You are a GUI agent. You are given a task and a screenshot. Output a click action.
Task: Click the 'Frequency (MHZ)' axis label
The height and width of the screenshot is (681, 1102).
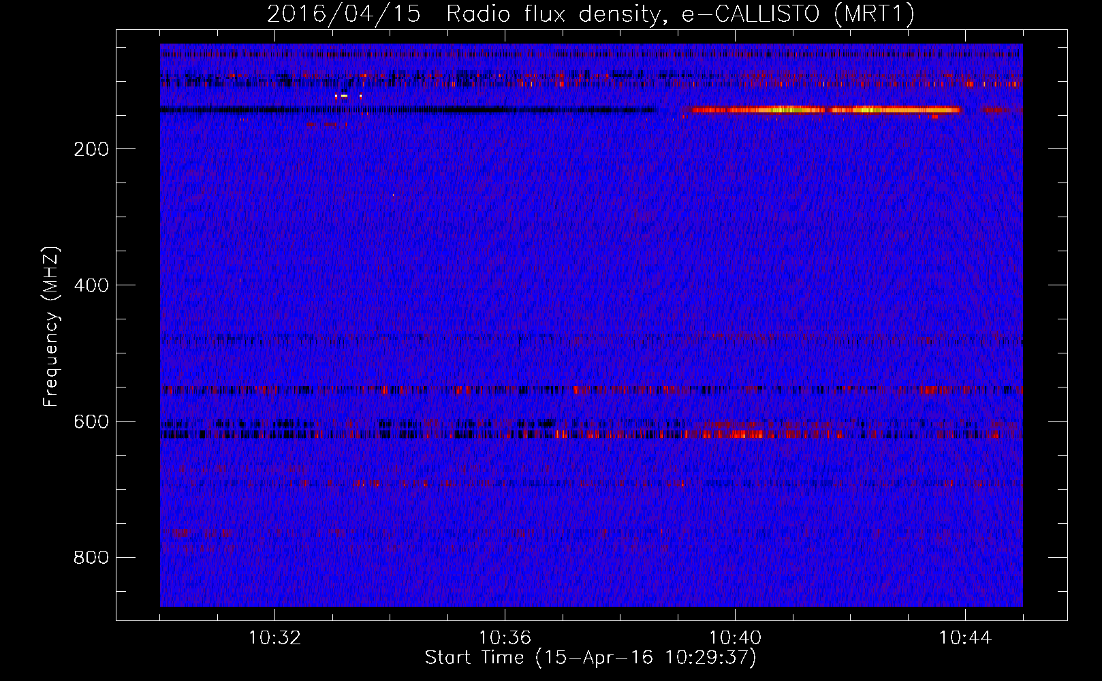click(51, 326)
